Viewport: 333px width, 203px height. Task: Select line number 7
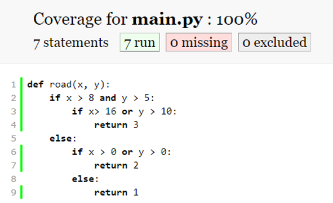click(x=14, y=165)
